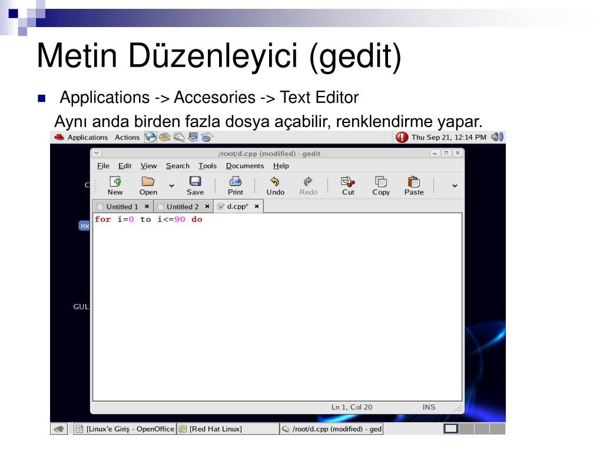Launch the word processor panel icon

coord(179,137)
